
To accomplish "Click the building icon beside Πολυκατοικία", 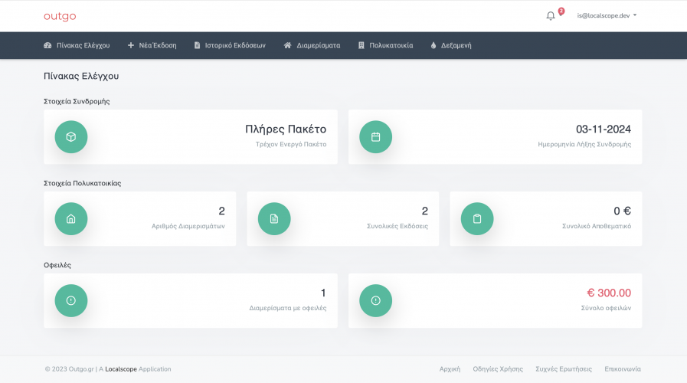I will click(361, 45).
